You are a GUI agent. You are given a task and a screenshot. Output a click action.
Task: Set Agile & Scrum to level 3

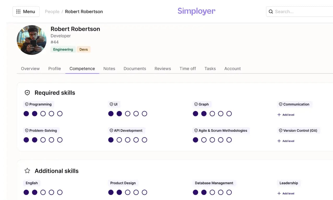212,140
